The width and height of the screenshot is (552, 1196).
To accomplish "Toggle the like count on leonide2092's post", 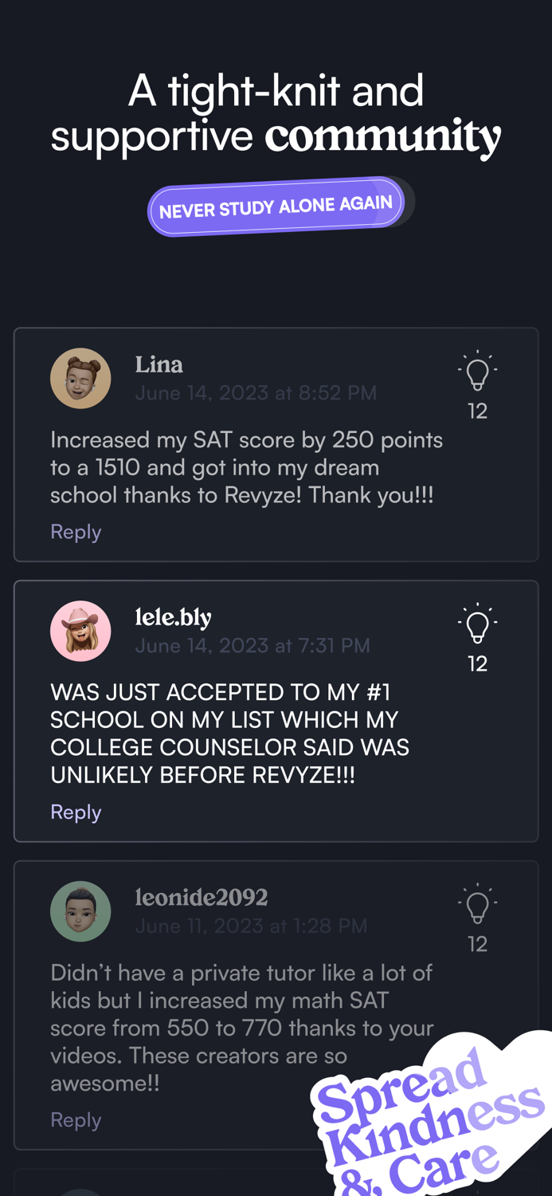I will coord(477,944).
